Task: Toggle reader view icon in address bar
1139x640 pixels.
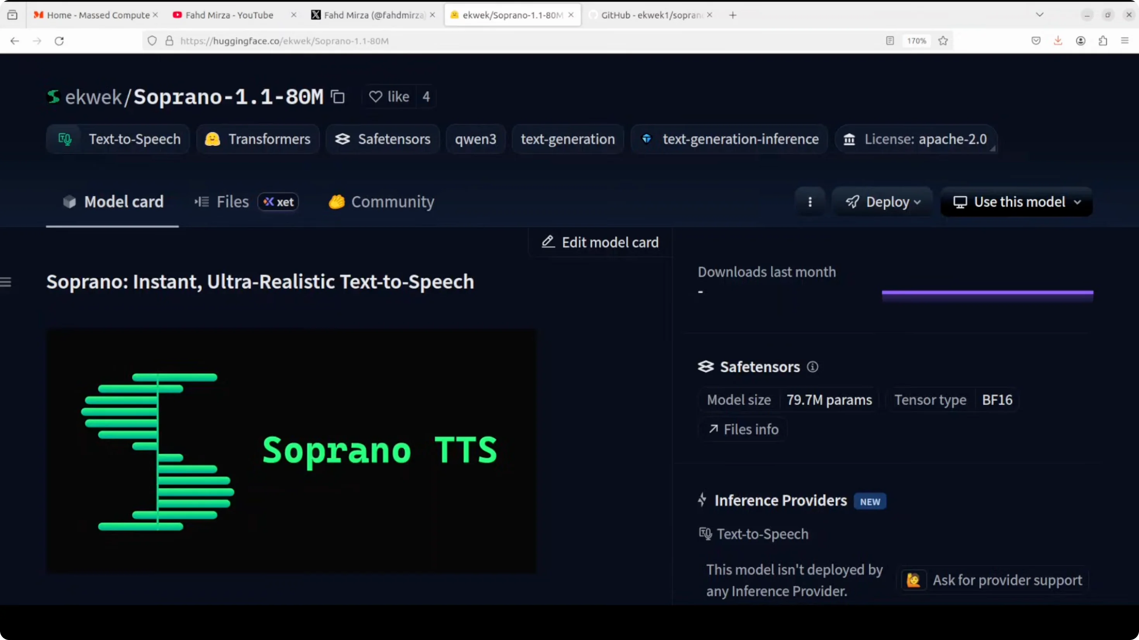Action: [890, 41]
